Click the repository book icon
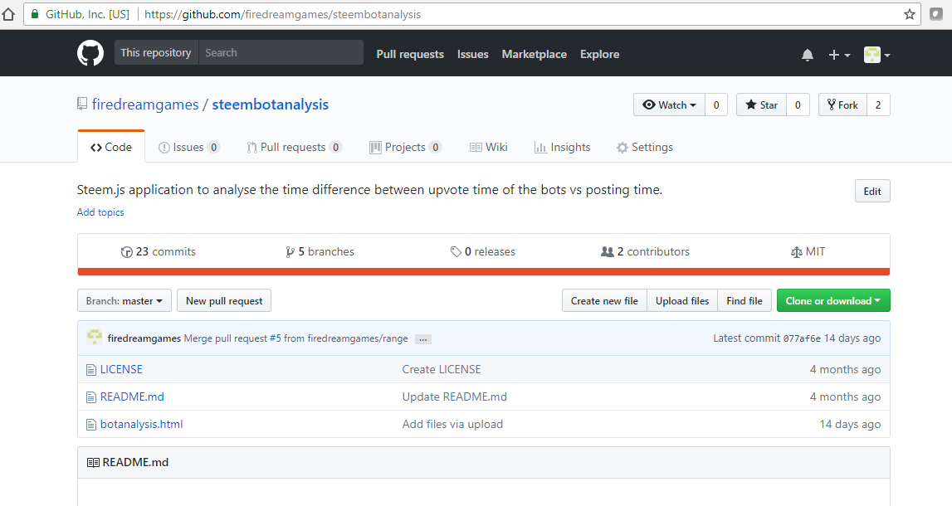952x506 pixels. 82,105
